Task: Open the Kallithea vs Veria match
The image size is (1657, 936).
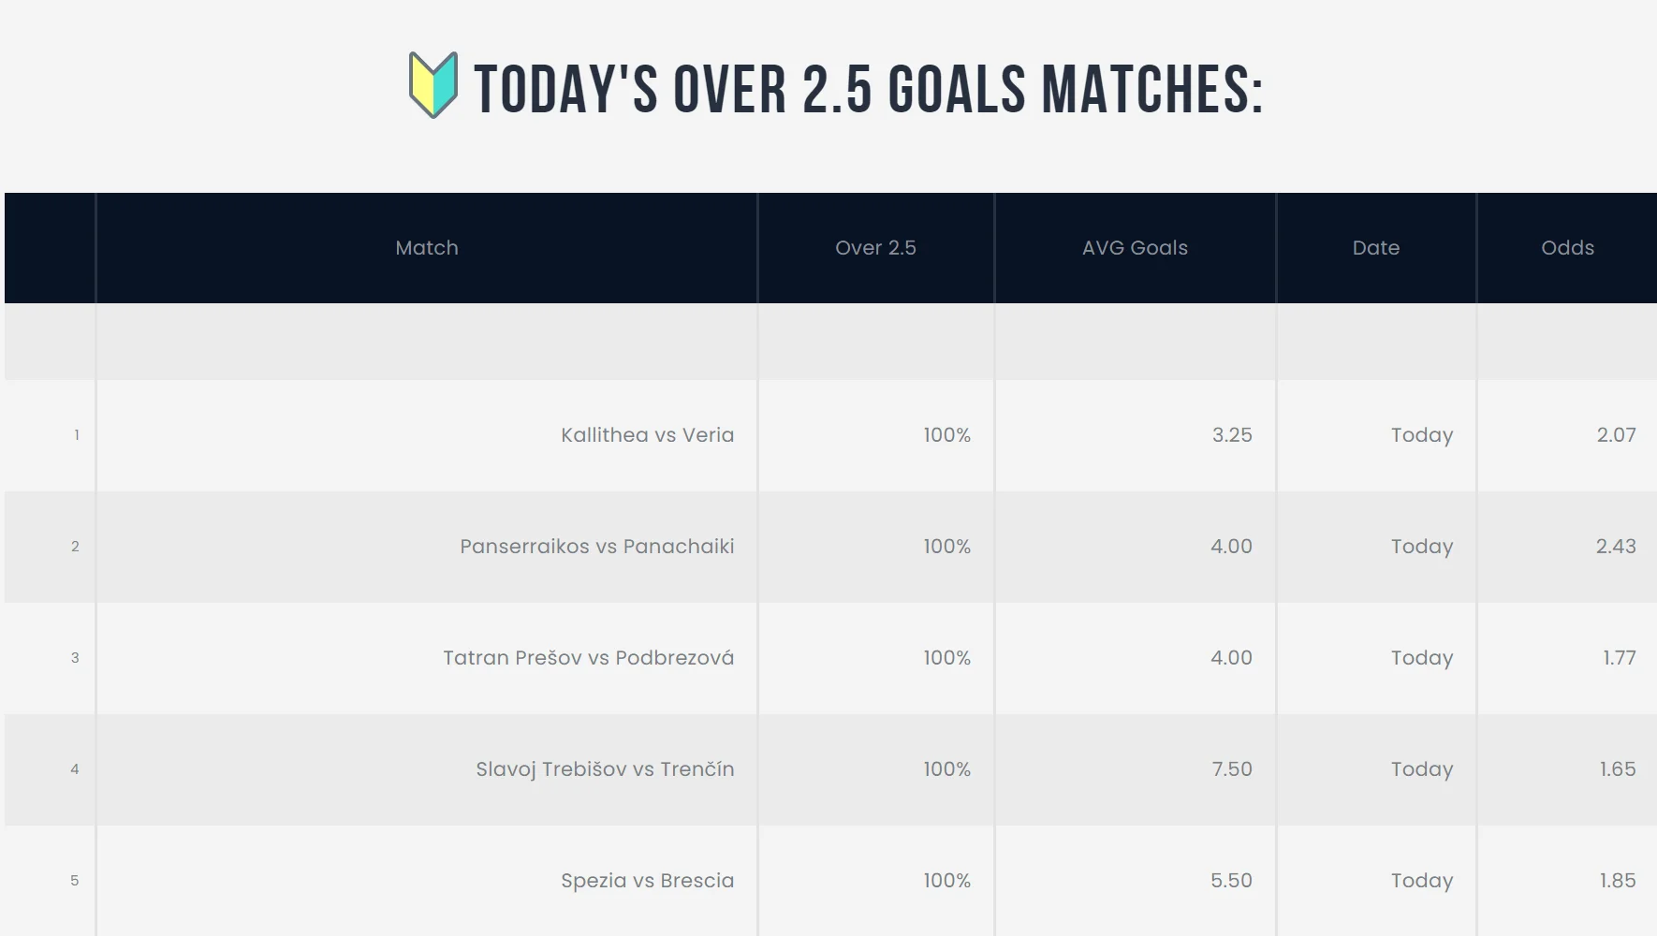Action: [647, 435]
